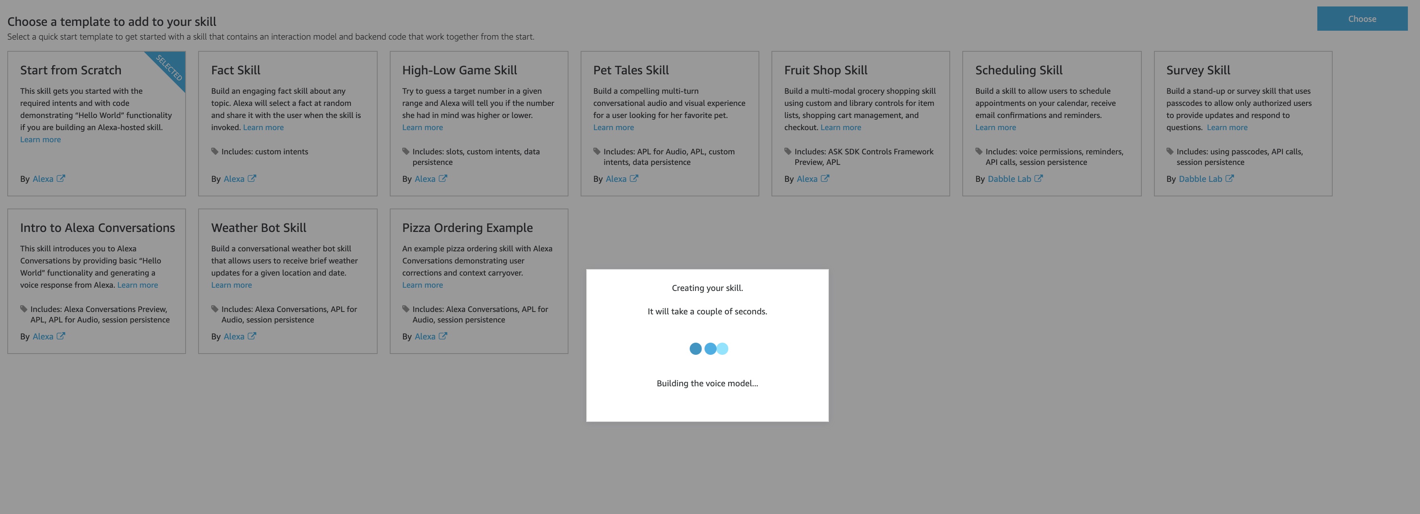Screen dimensions: 1420x514
Task: Click the Scheduling Skill title
Action: [x=1019, y=71]
